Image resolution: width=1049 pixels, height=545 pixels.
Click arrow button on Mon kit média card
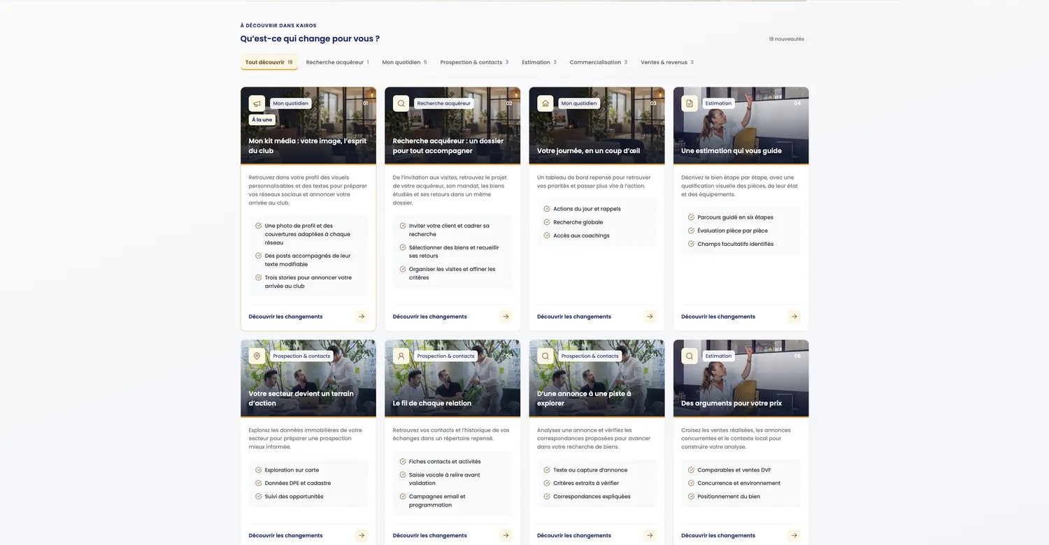[362, 317]
